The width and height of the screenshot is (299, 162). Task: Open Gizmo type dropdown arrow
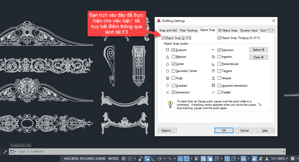point(248,159)
